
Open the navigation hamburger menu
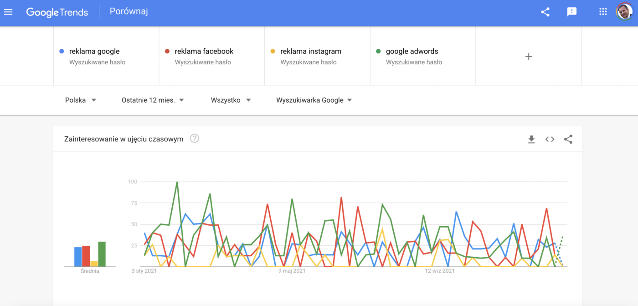(x=8, y=12)
